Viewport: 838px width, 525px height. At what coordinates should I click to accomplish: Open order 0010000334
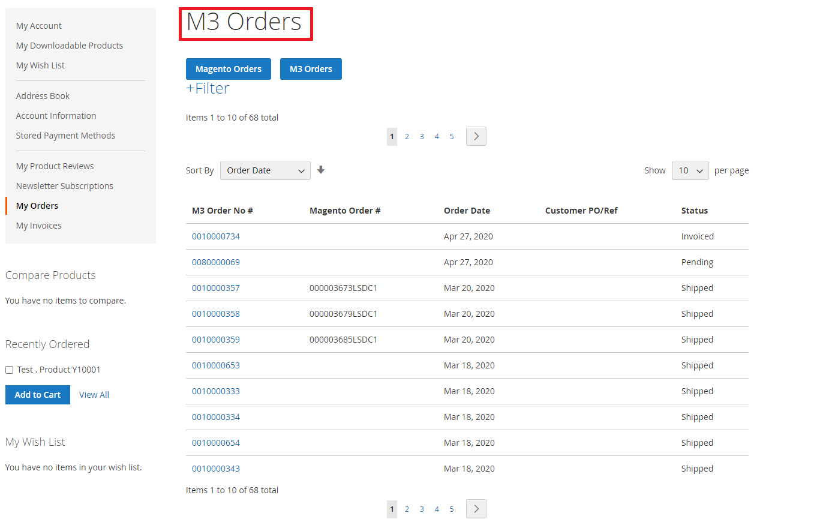point(216,417)
